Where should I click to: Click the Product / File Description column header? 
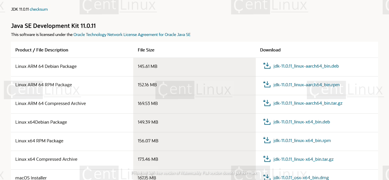tap(42, 50)
